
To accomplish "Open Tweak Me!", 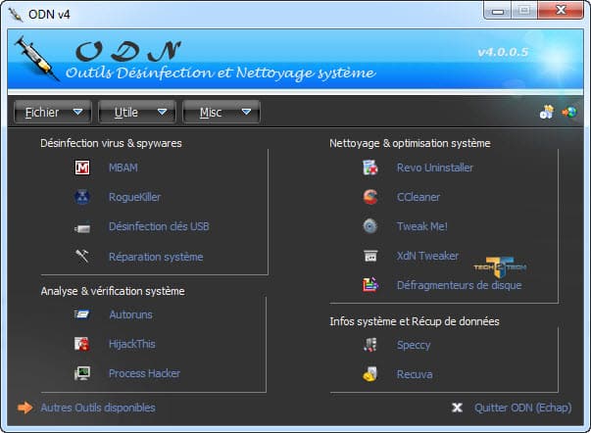I will pos(422,226).
